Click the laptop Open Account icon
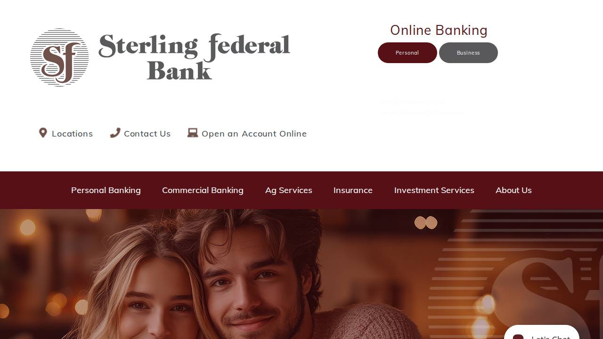Image resolution: width=603 pixels, height=339 pixels. [x=193, y=133]
